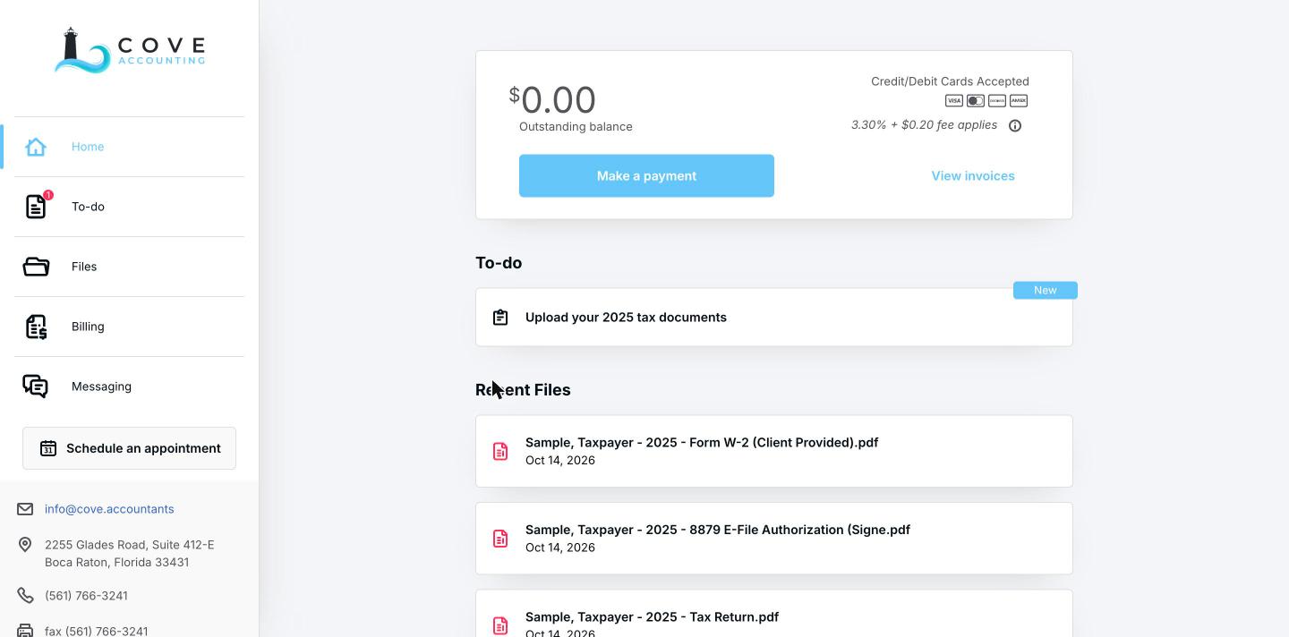Click the PDF icon for Form W-2 file
Screen dimensions: 1289x637
(x=500, y=451)
